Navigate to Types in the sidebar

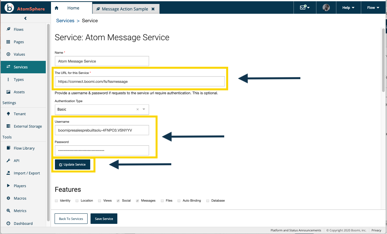tap(19, 80)
